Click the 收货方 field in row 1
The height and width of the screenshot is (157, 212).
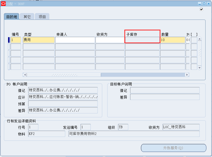110,40
